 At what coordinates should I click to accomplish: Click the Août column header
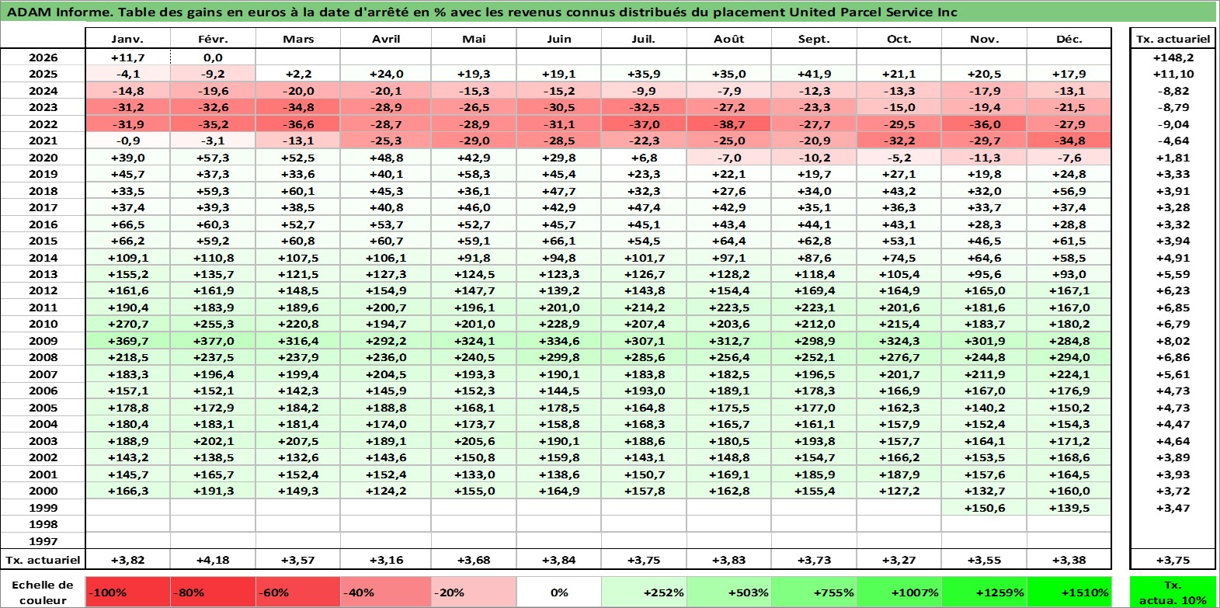coord(728,39)
